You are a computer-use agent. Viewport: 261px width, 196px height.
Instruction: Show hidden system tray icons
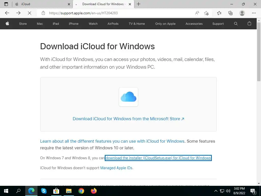coord(216,191)
